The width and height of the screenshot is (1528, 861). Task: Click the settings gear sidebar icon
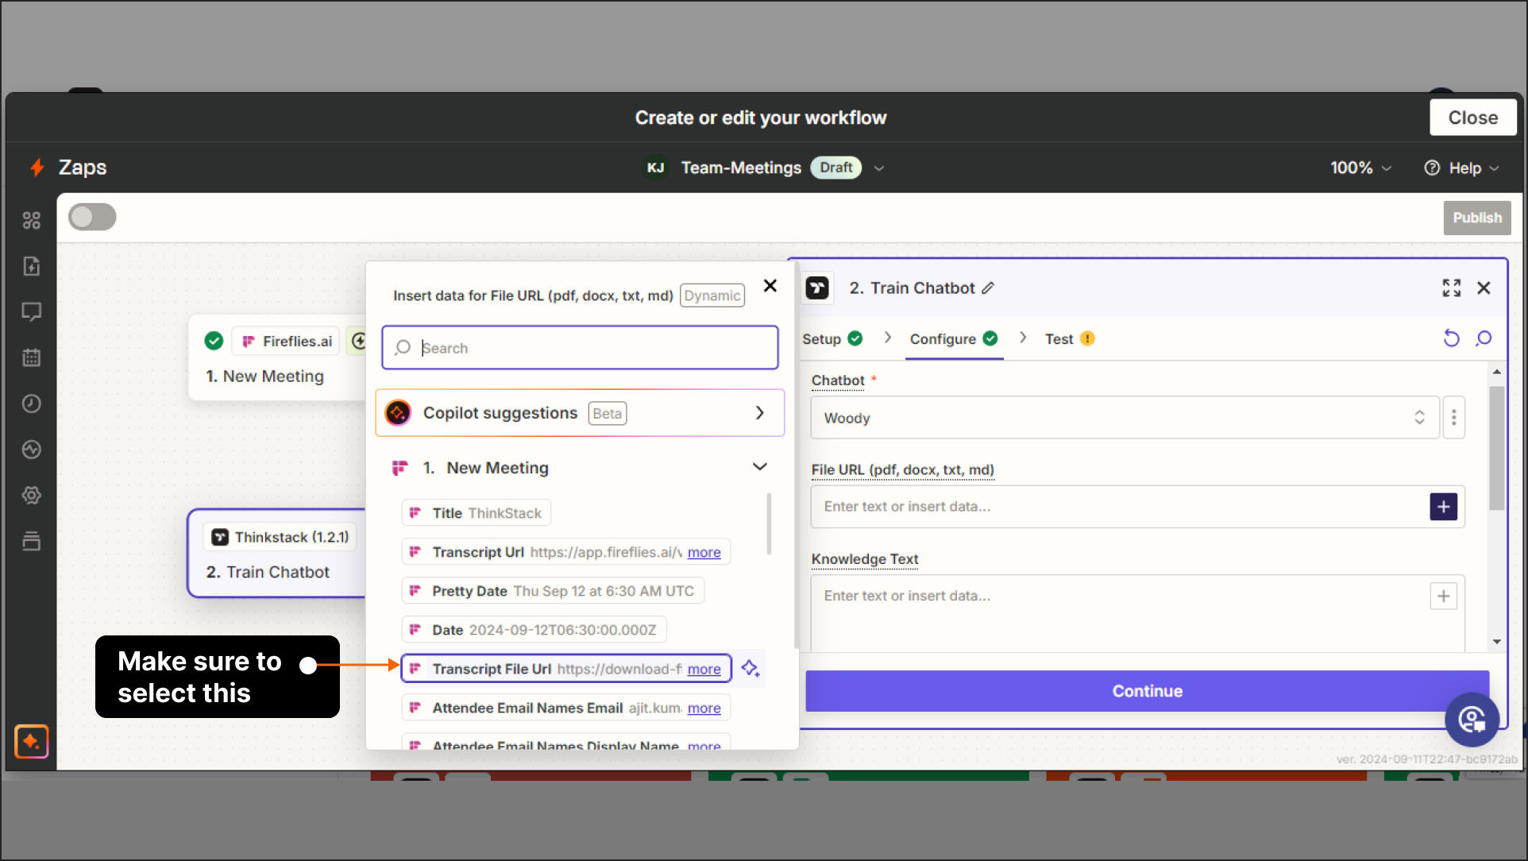click(x=29, y=495)
